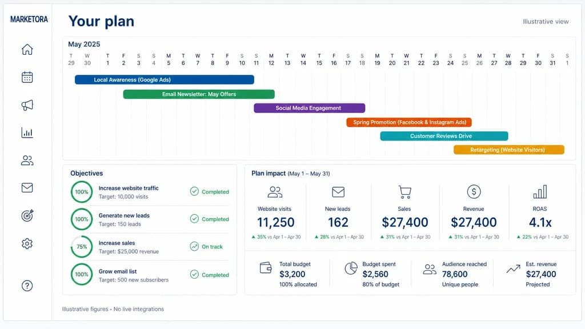Click the ROAS bar chart icon
Screen dimensions: 585x329
pos(540,192)
